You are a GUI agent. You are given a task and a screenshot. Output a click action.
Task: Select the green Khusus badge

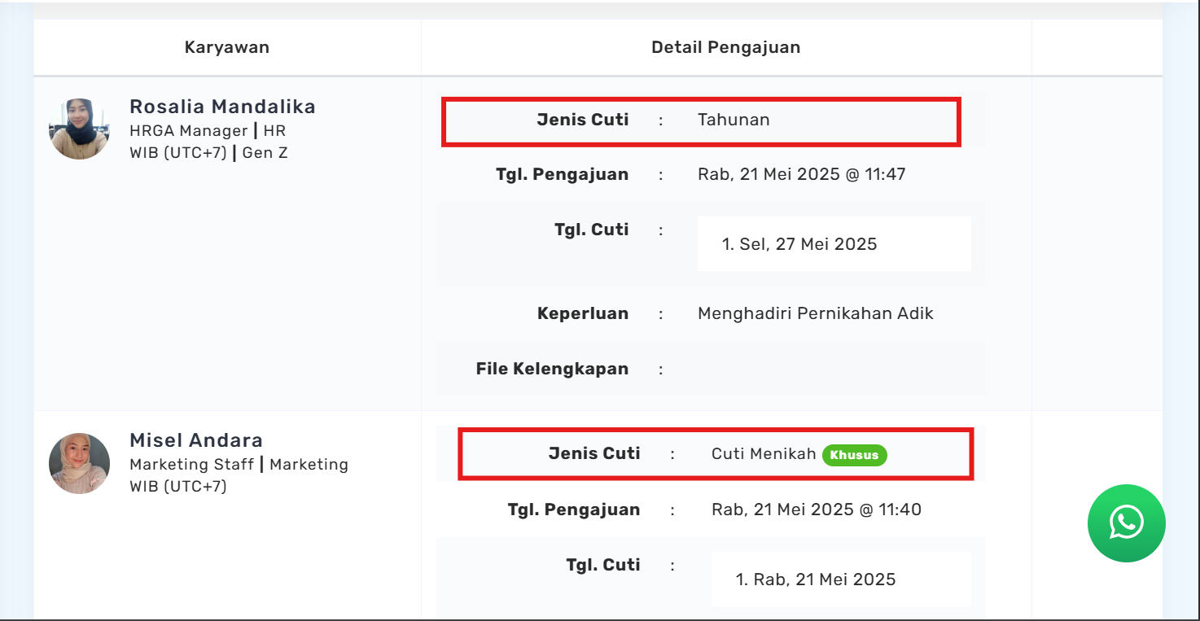tap(854, 455)
